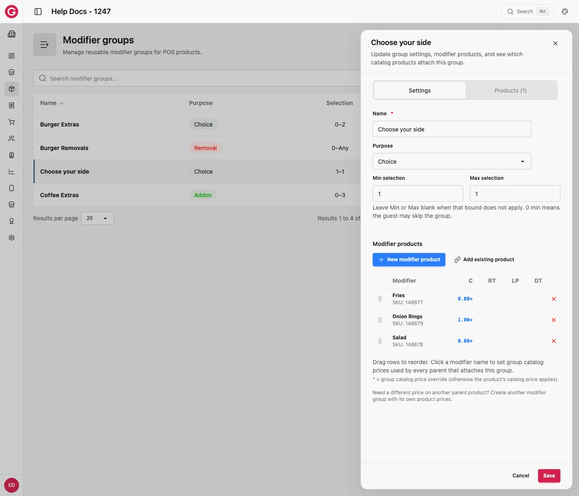Click Add existing product
579x496 pixels.
tap(484, 260)
